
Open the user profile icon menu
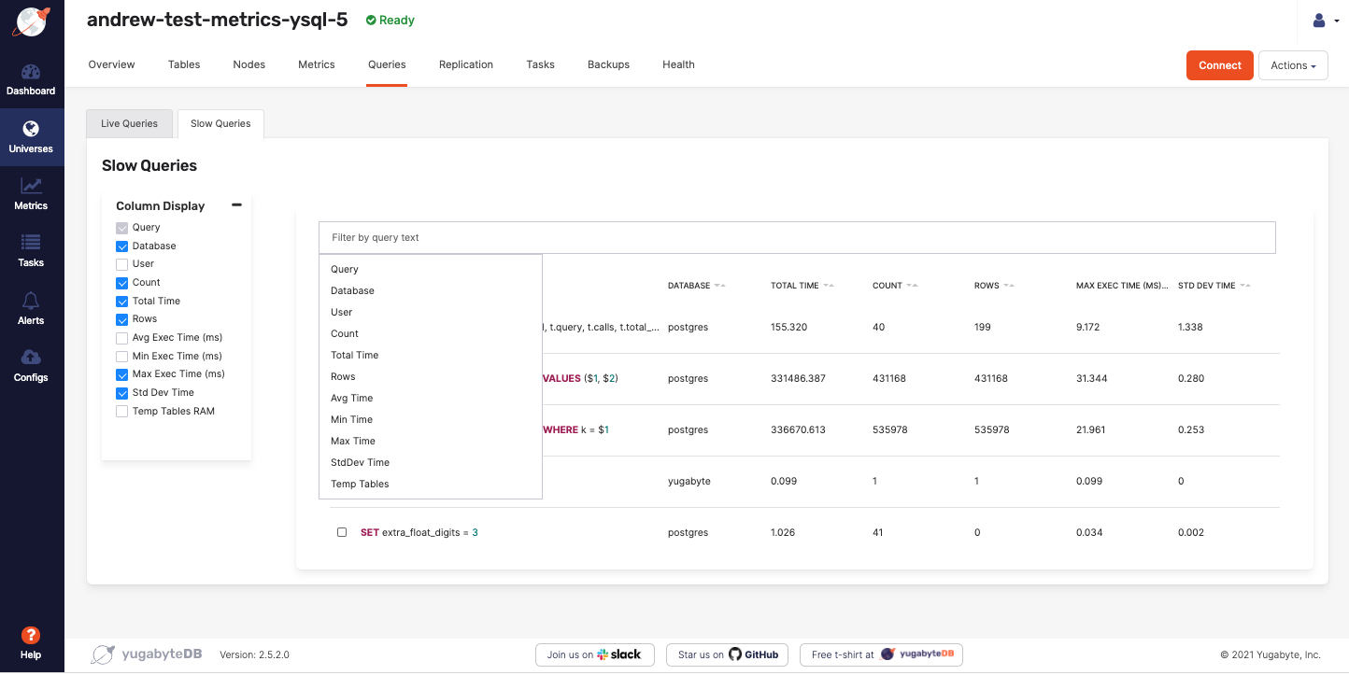(x=1326, y=21)
